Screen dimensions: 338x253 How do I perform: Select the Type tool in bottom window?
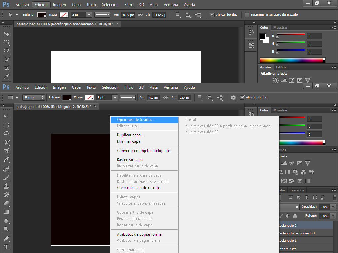pos(6,247)
